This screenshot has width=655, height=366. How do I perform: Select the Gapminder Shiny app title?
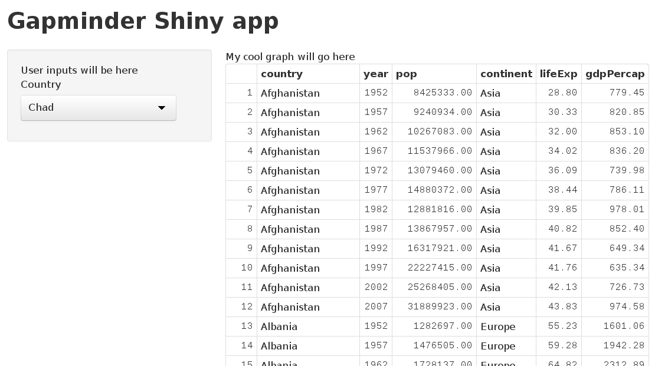(143, 21)
